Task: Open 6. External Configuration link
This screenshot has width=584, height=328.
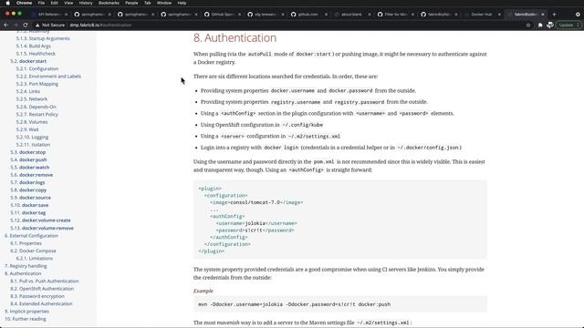Action: (x=31, y=236)
